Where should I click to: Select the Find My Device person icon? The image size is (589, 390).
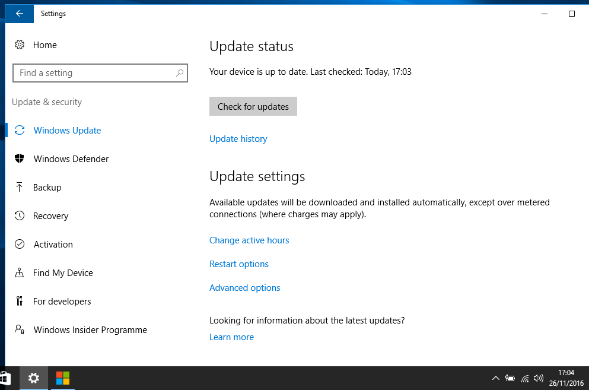tap(20, 272)
